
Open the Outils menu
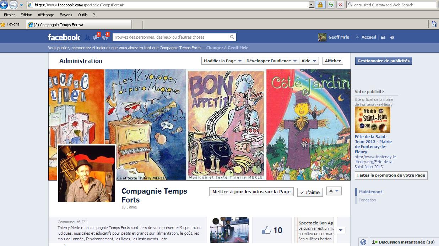tap(83, 15)
